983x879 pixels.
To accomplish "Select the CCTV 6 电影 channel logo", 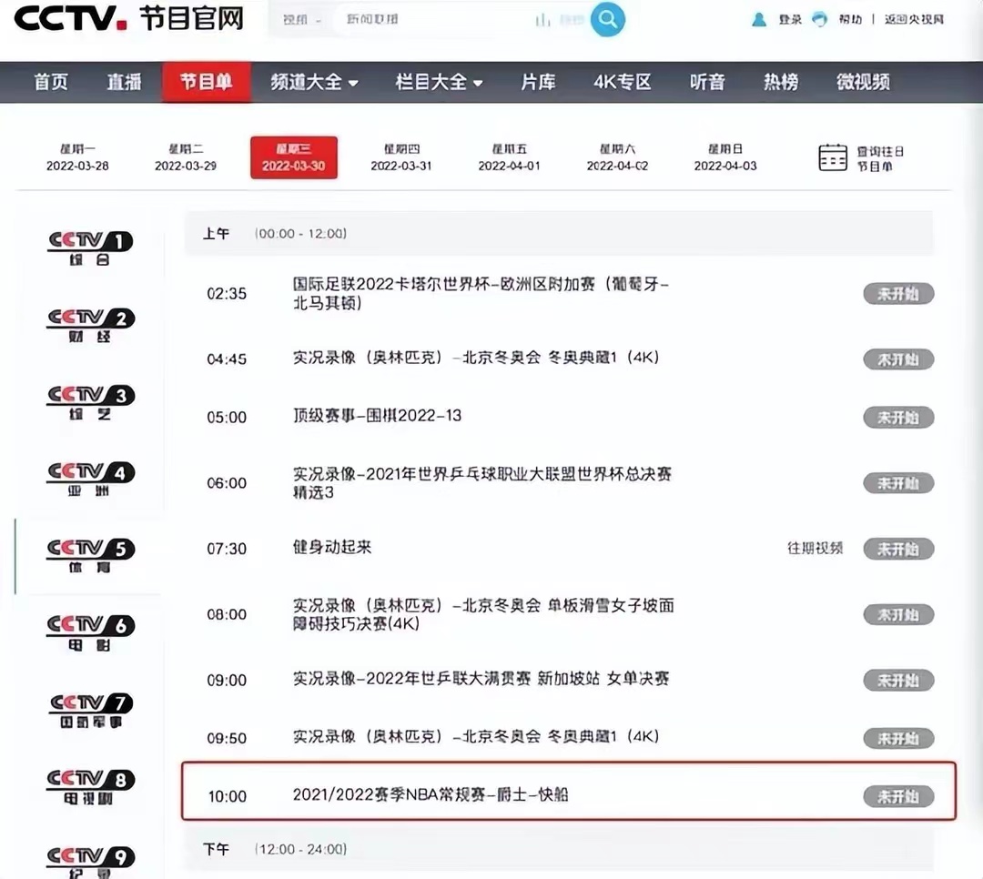I will tap(89, 633).
